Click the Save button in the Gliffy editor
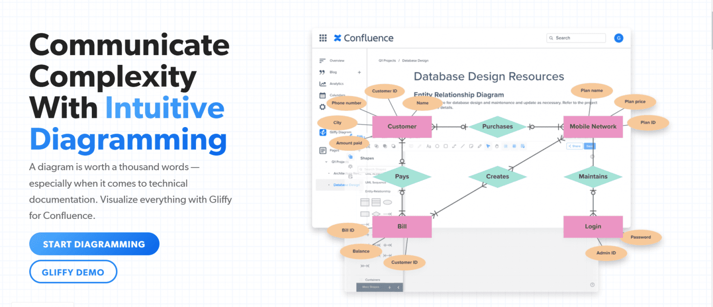 point(589,146)
